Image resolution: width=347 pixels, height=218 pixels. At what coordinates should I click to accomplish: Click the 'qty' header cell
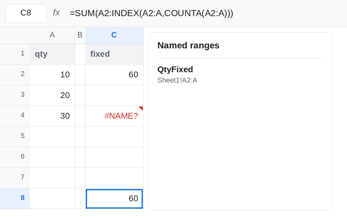coord(52,54)
